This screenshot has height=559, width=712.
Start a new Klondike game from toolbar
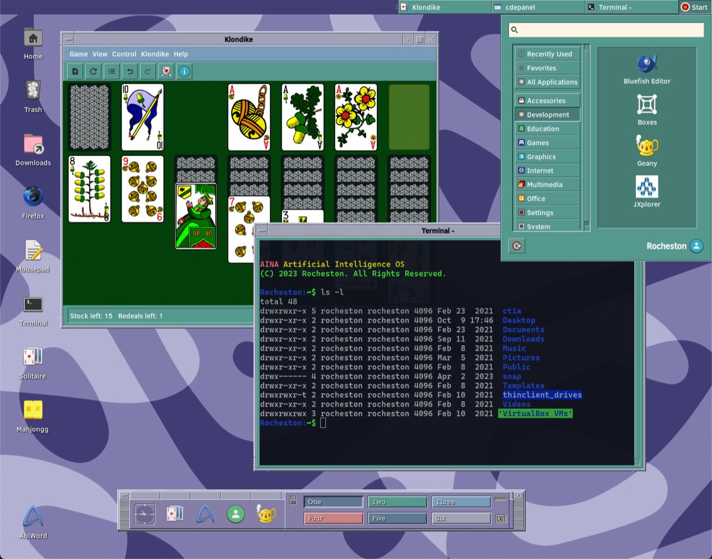tap(75, 72)
